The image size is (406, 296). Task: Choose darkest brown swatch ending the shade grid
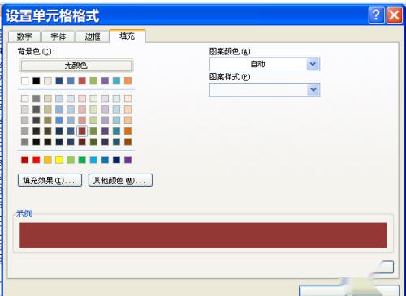[x=127, y=142]
